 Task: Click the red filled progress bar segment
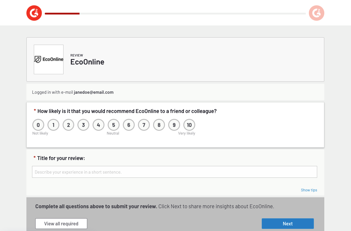coord(62,14)
